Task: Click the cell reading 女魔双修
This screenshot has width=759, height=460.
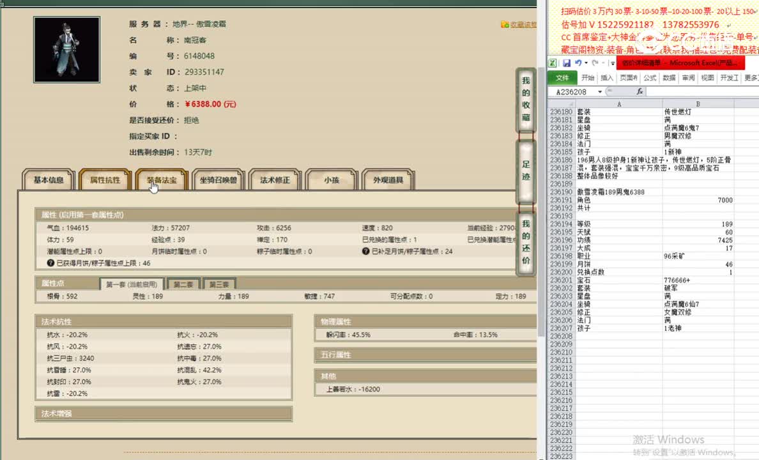Action: point(698,312)
